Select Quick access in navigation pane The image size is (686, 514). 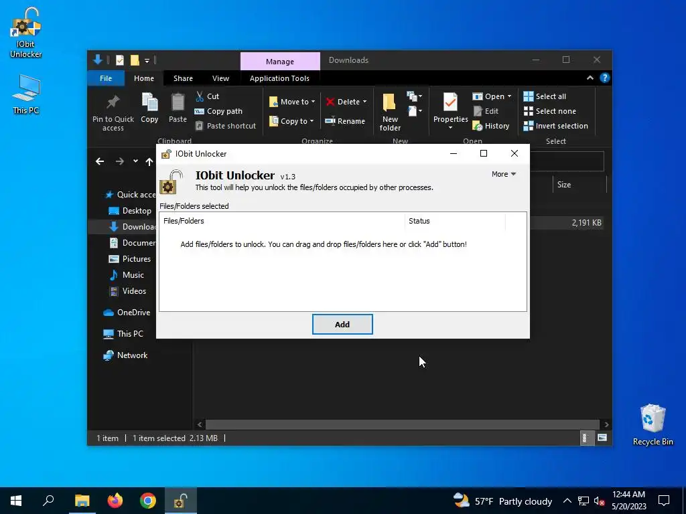click(x=131, y=195)
